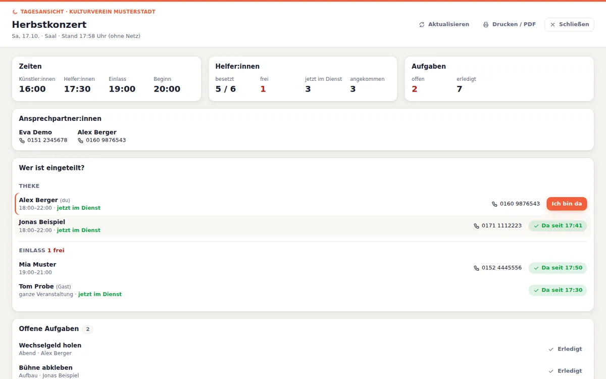
Task: Dial Mia Muster at 0152 4445556
Action: coord(497,268)
